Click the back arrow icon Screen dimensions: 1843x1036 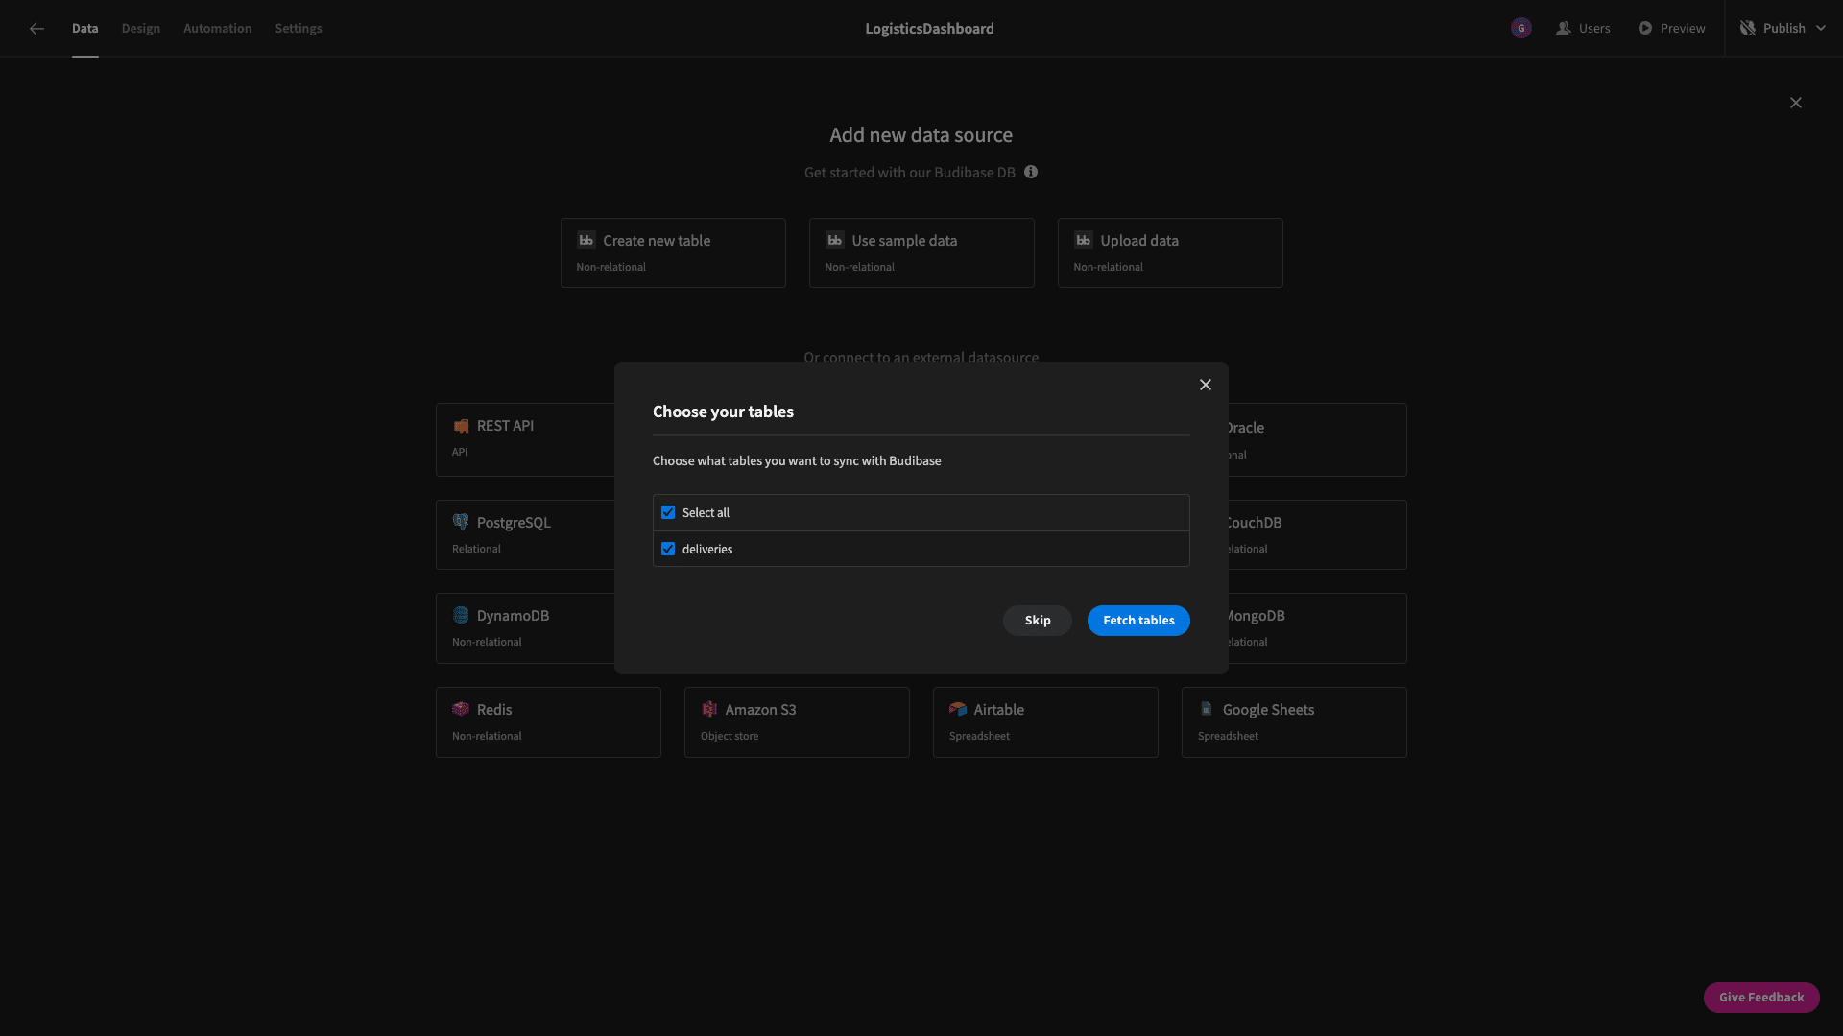coord(36,29)
